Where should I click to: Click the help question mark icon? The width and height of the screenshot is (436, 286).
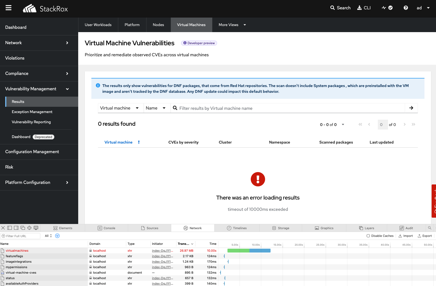coord(406,8)
